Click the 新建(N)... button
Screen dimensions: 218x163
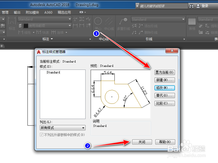[x=165, y=80]
